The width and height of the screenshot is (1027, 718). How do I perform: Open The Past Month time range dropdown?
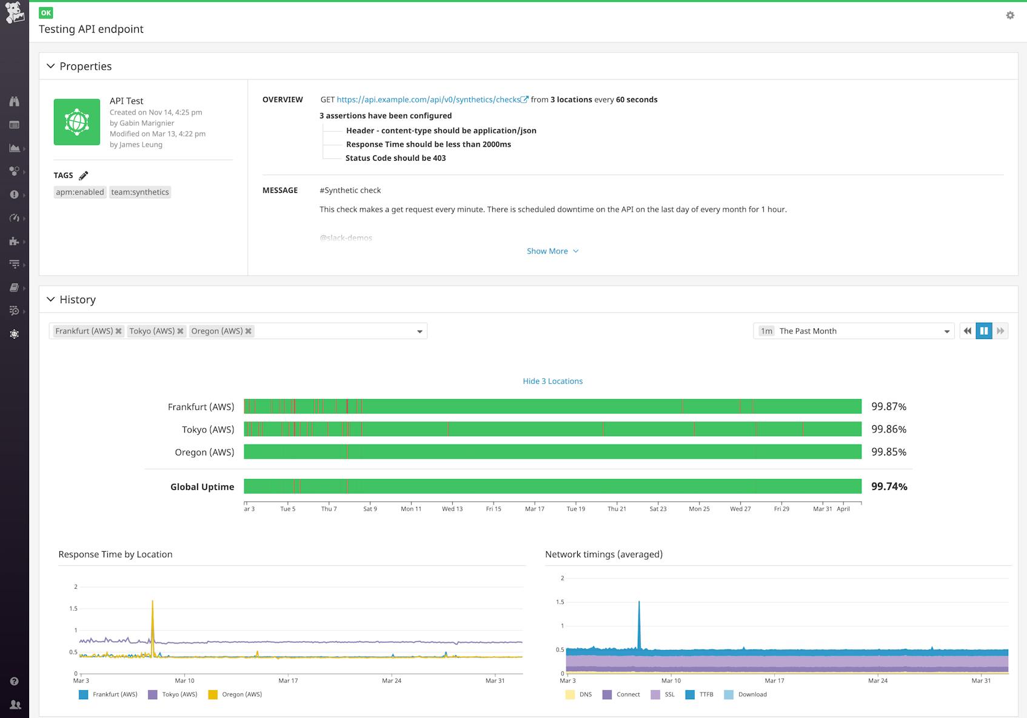pos(946,331)
